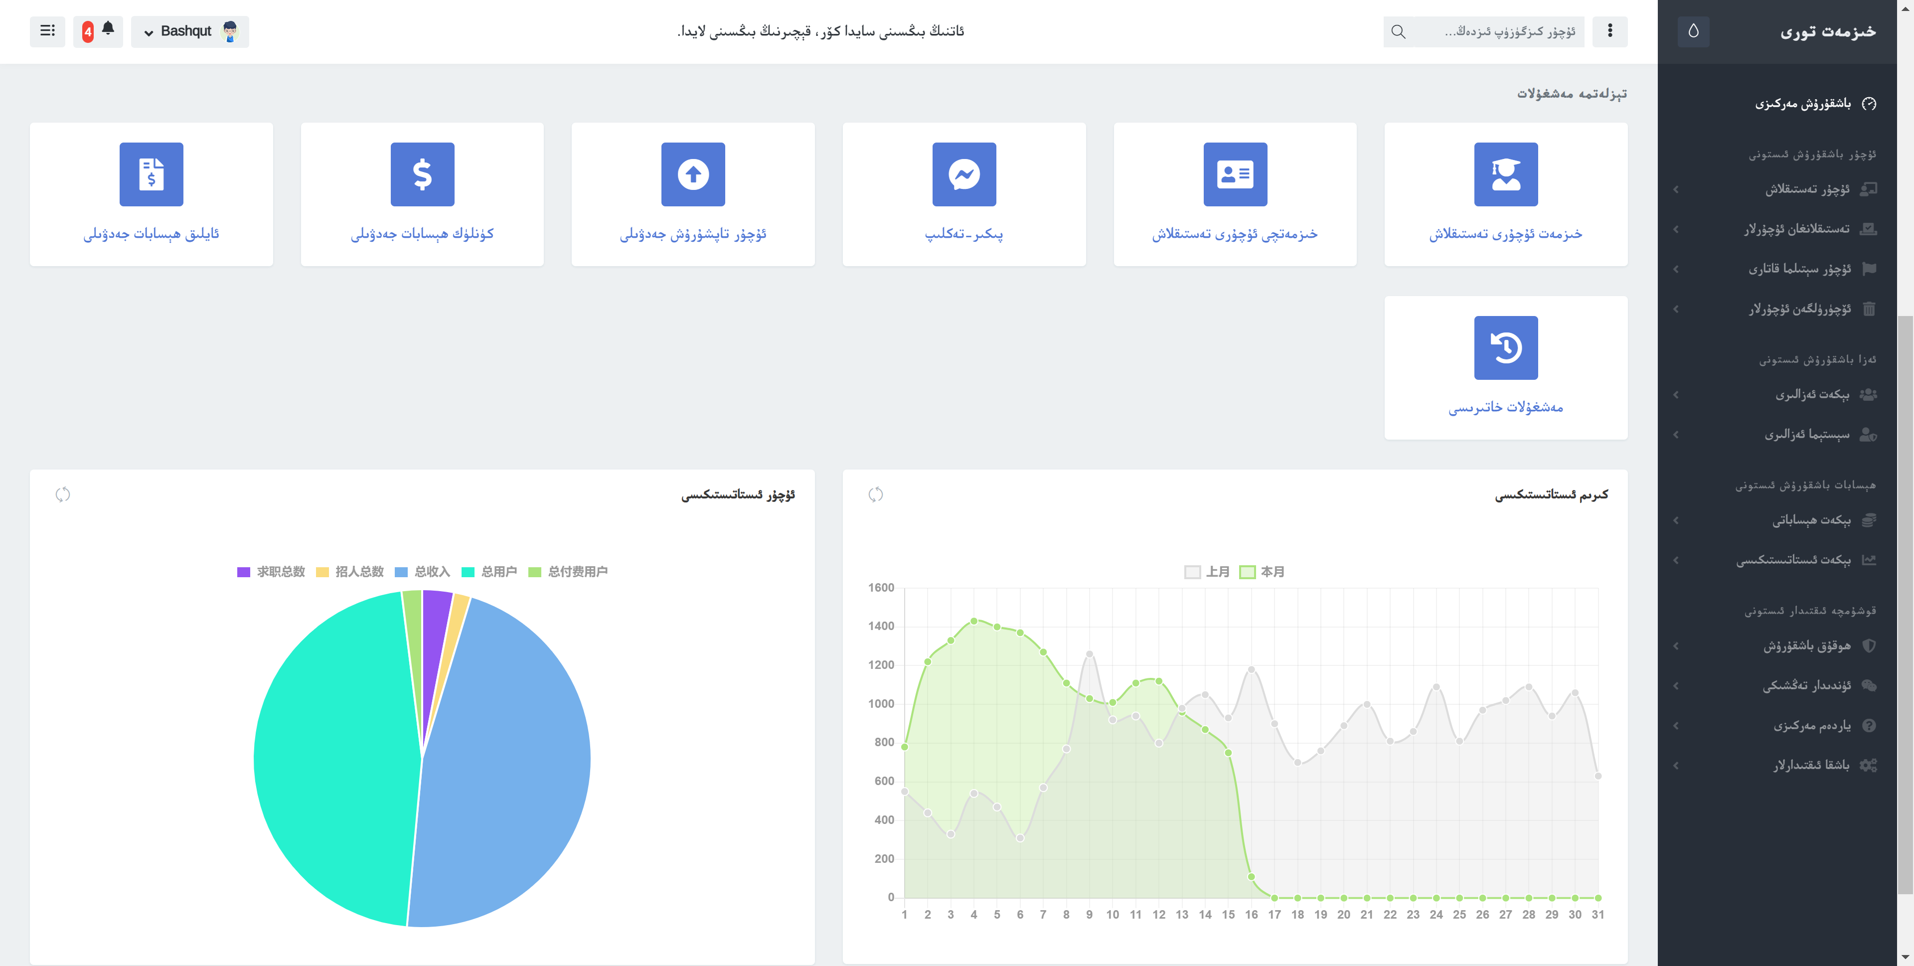Screen dimensions: 1914x966
Task: Click the خىزمەت تورى logo title
Action: click(1828, 32)
